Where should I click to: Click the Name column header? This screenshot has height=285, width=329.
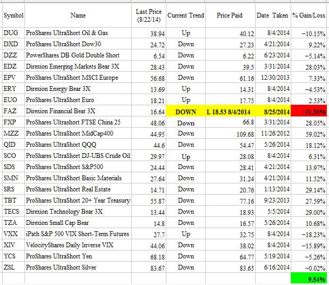click(x=78, y=15)
